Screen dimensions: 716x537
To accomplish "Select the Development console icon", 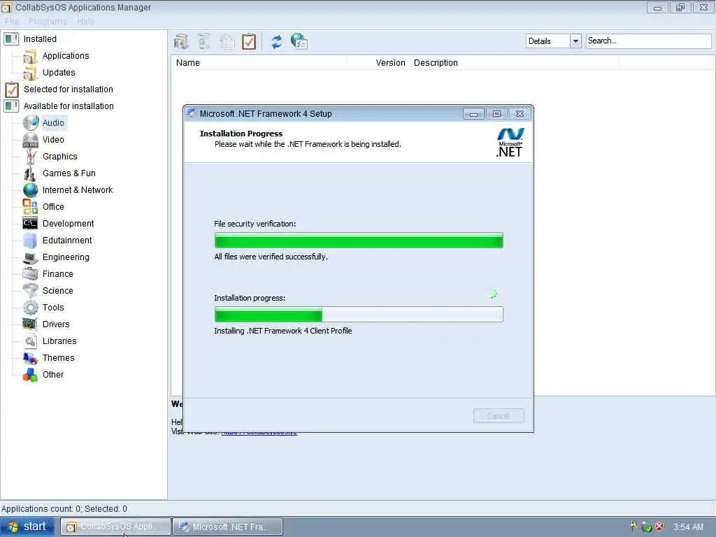I will pos(30,223).
